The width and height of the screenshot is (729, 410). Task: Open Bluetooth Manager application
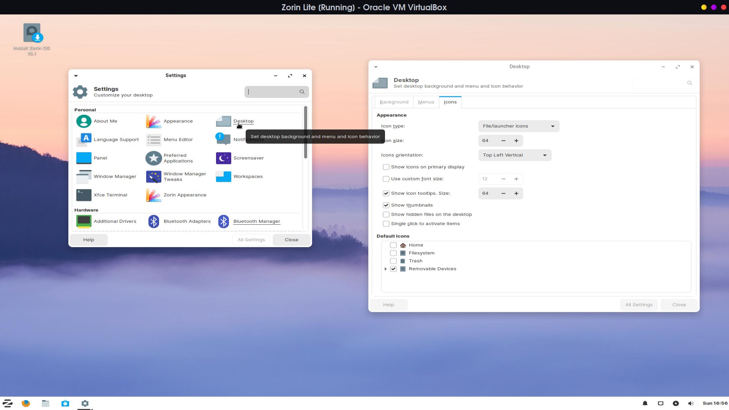coord(257,221)
